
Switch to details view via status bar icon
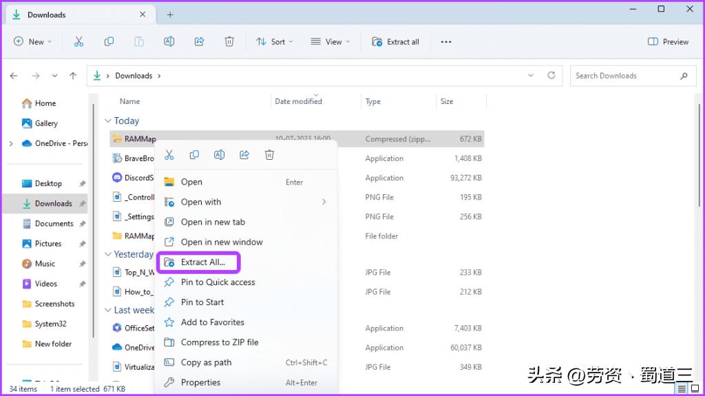682,388
